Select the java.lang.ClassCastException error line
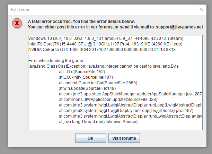212x154 pixels. pyautogui.click(x=104, y=66)
